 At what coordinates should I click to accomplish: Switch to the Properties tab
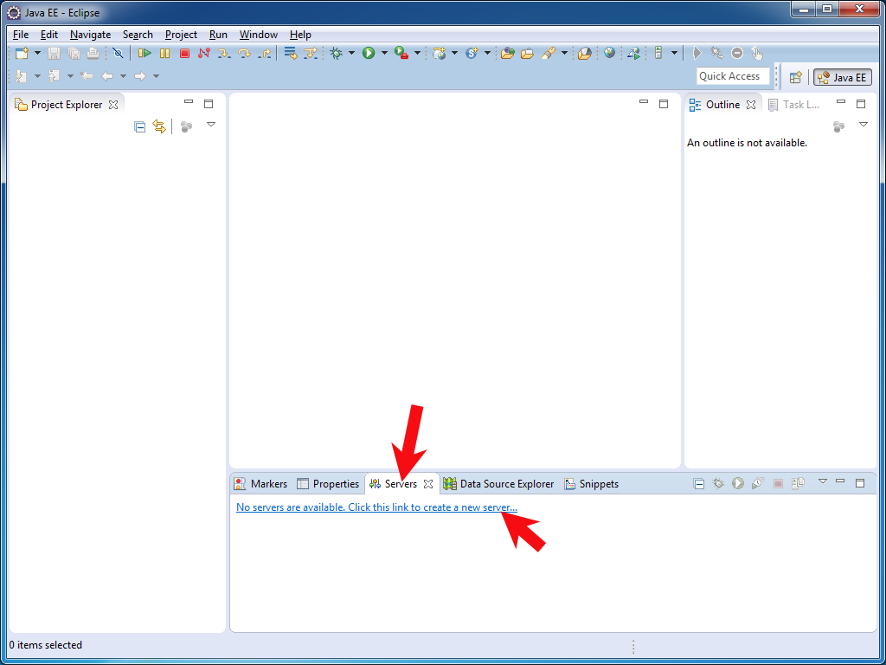(328, 484)
